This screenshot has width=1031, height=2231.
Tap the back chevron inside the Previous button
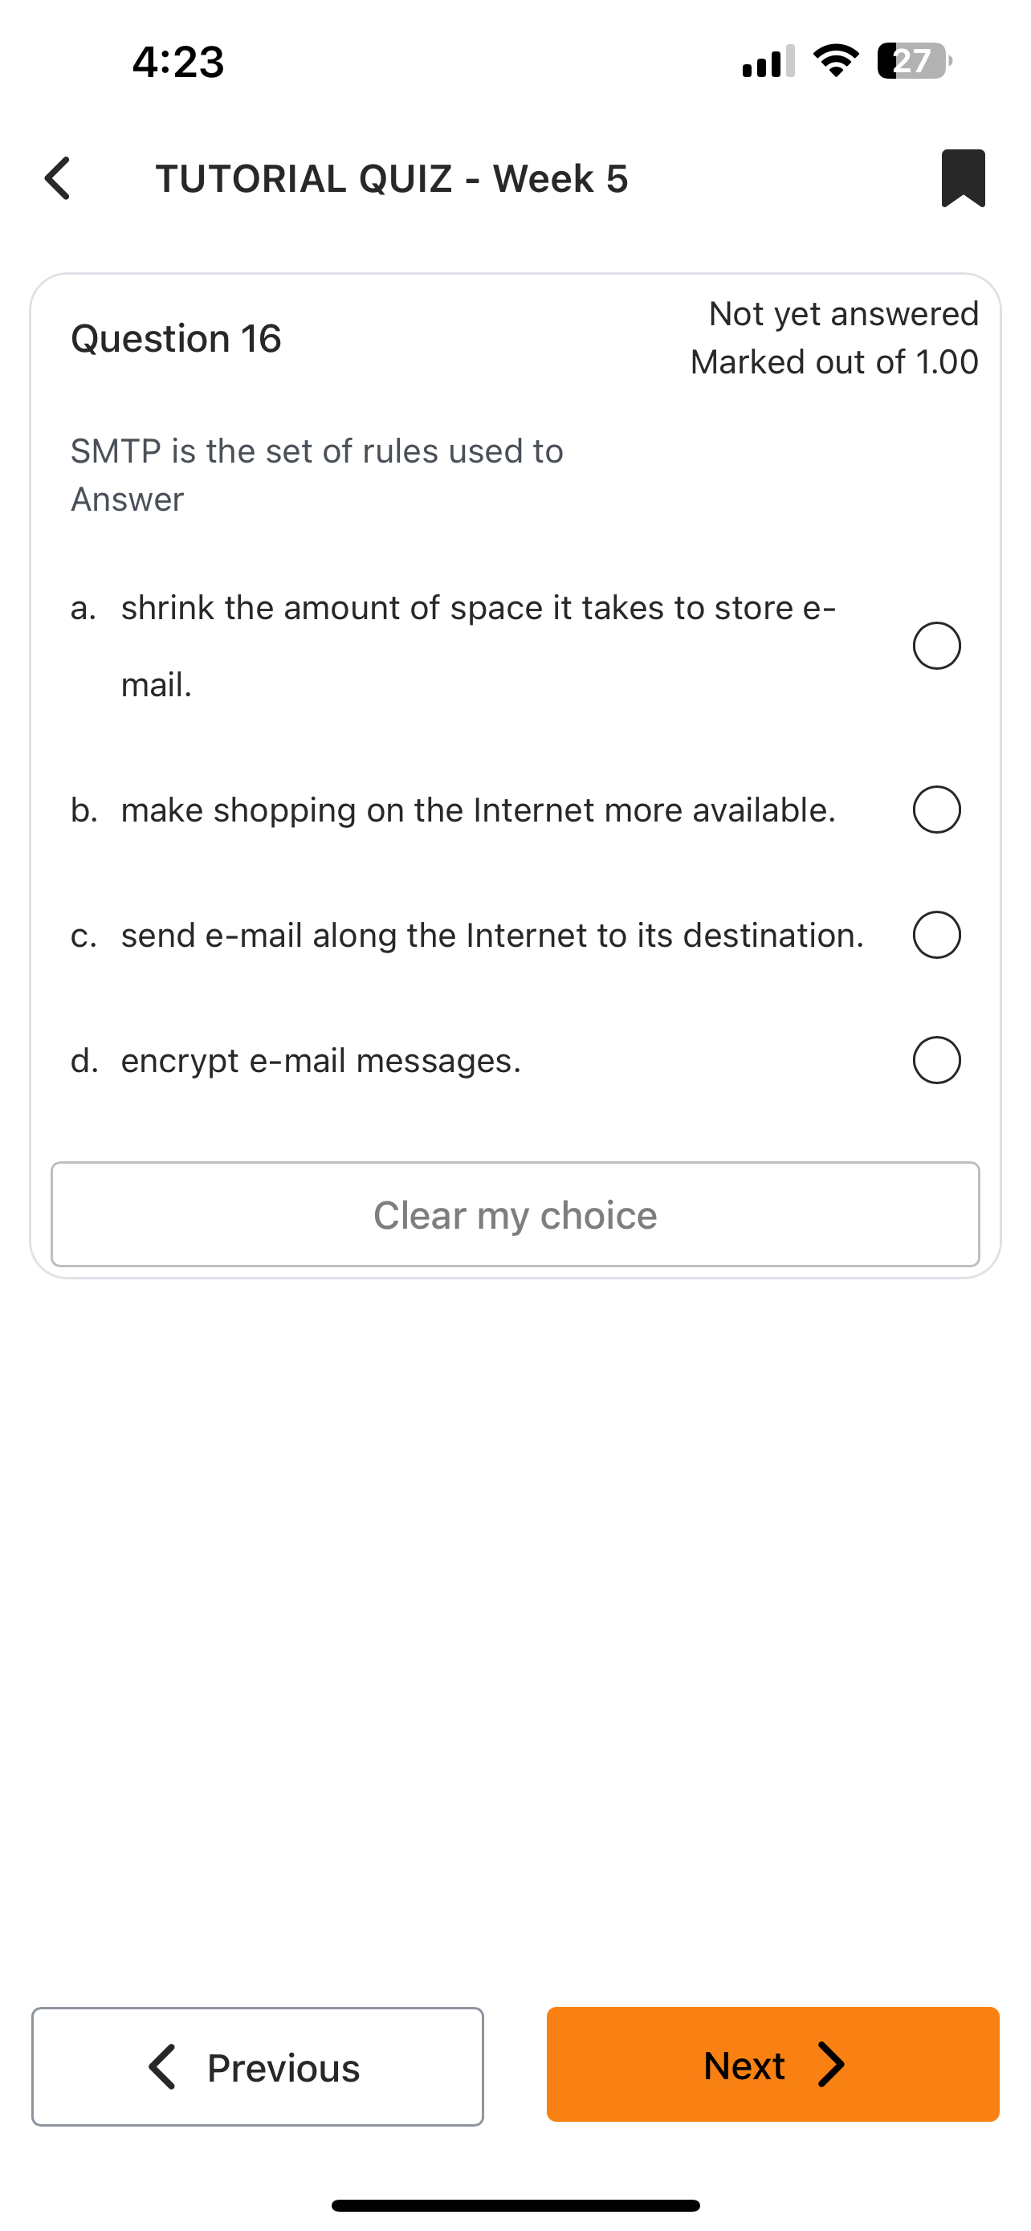point(164,2067)
